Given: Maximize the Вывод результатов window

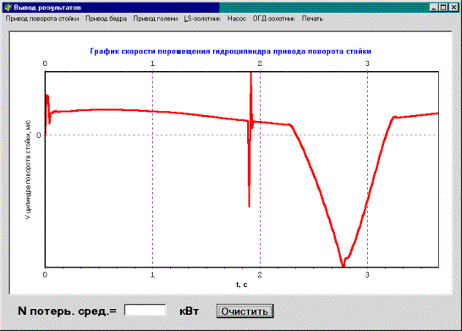Looking at the screenshot, I should [x=443, y=8].
